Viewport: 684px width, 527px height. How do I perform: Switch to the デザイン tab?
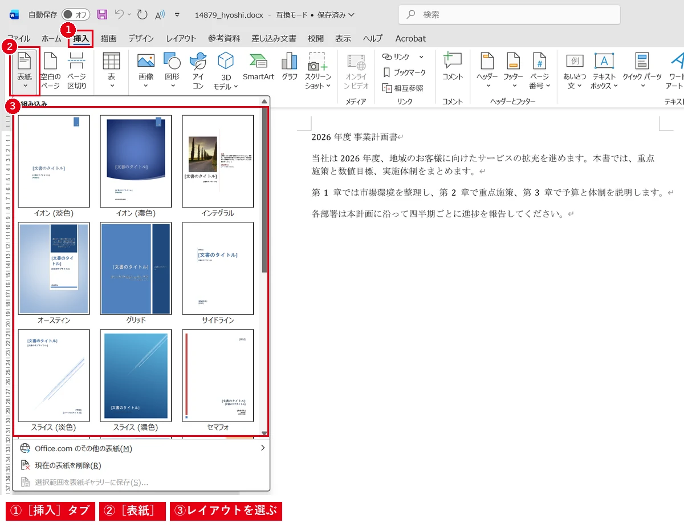[141, 38]
